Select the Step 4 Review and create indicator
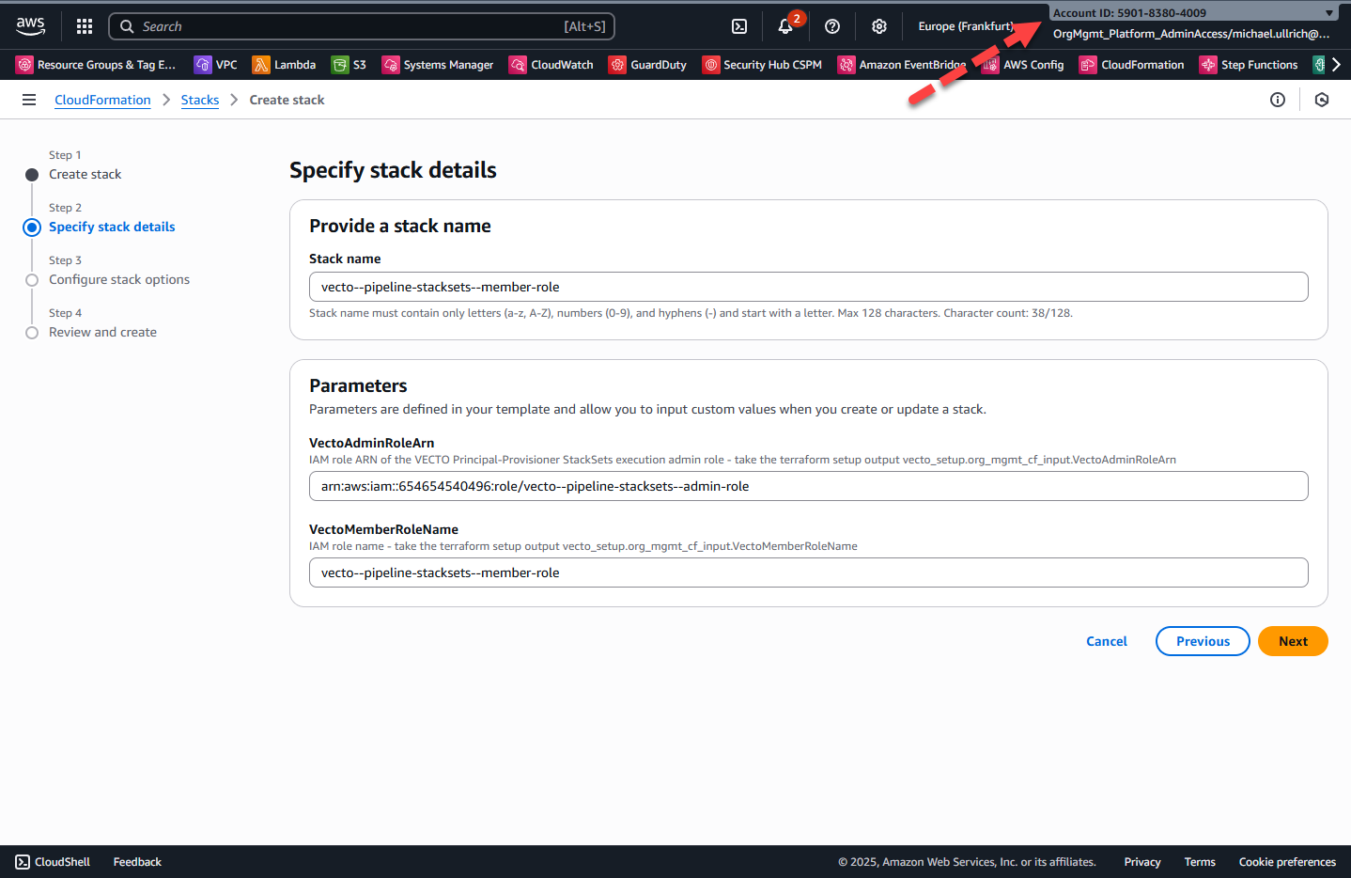 (102, 332)
